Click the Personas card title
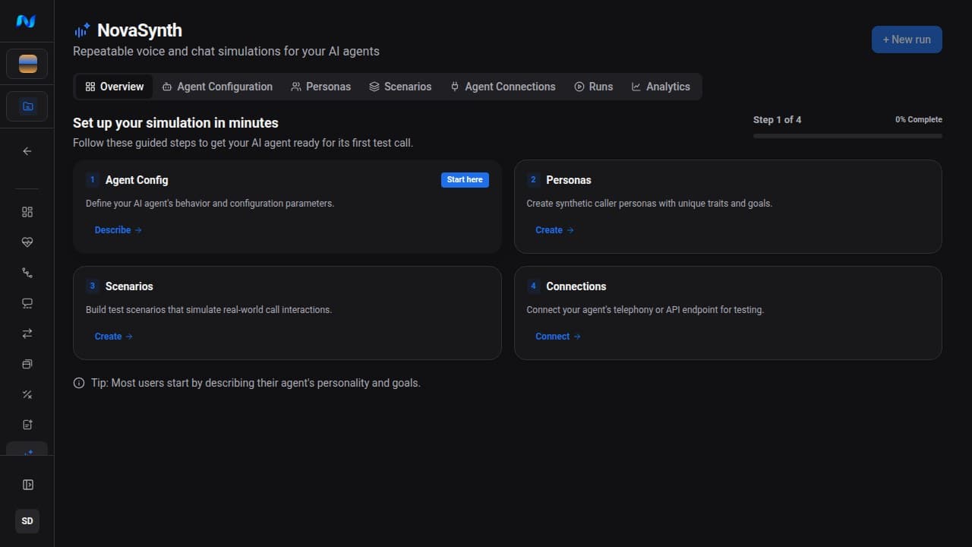Image resolution: width=972 pixels, height=547 pixels. (x=569, y=180)
